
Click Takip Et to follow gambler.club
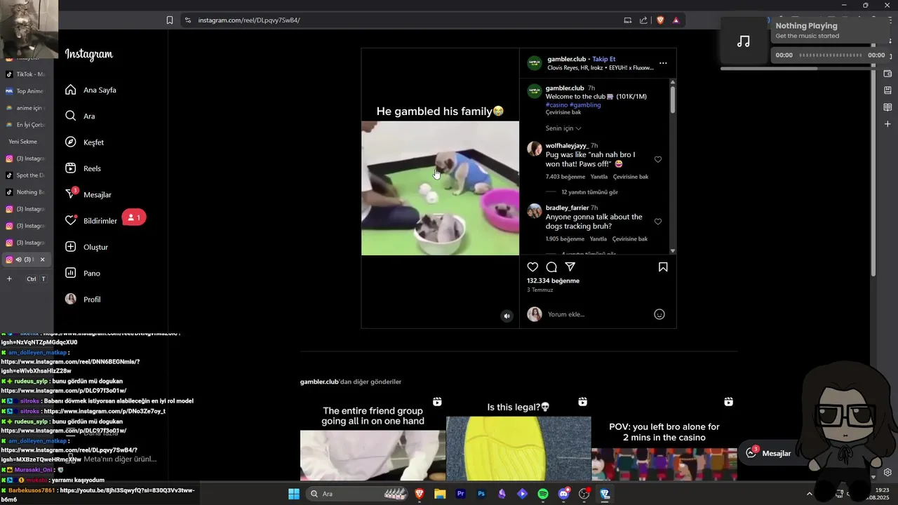[x=603, y=59]
